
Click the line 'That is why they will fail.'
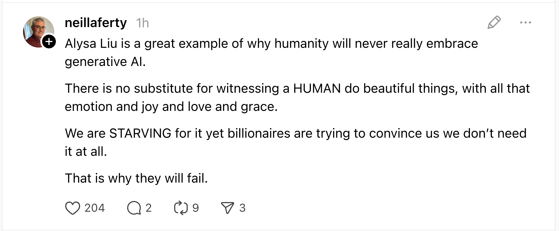pos(136,178)
